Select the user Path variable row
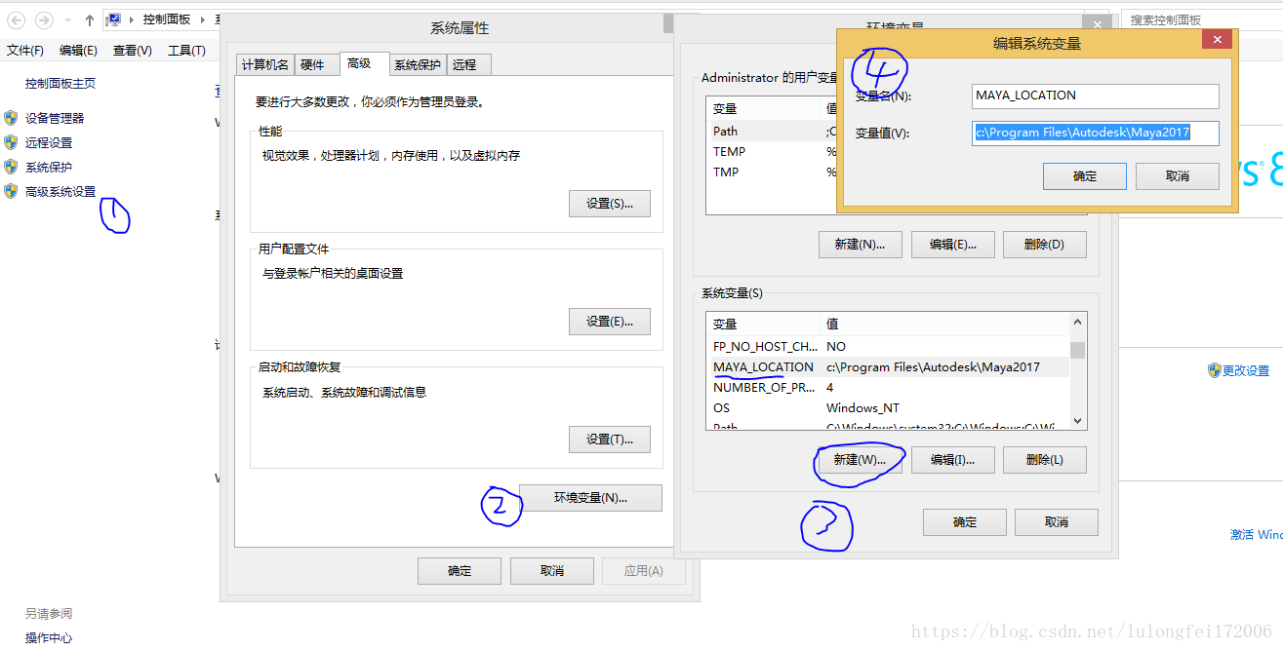The width and height of the screenshot is (1283, 651). click(772, 132)
